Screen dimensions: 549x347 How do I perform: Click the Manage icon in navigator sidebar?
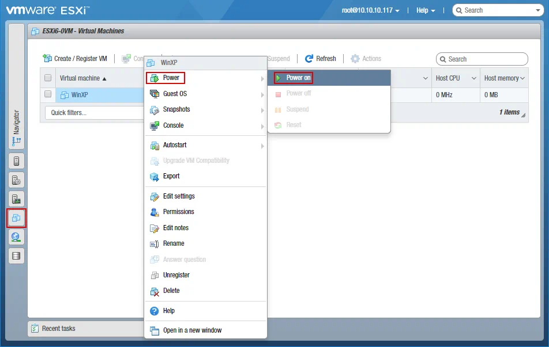[16, 180]
